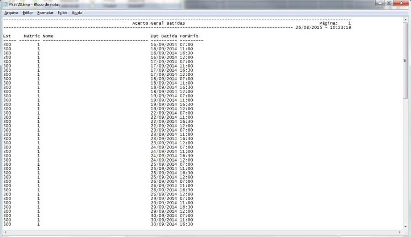Image resolution: width=411 pixels, height=237 pixels.
Task: Open the Formatar menu
Action: tap(45, 12)
